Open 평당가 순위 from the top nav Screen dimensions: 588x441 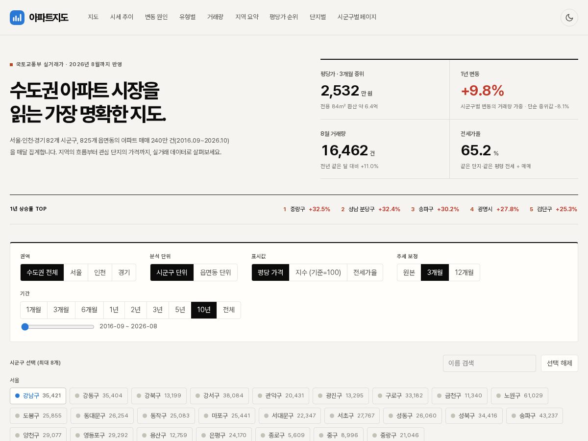pos(284,17)
